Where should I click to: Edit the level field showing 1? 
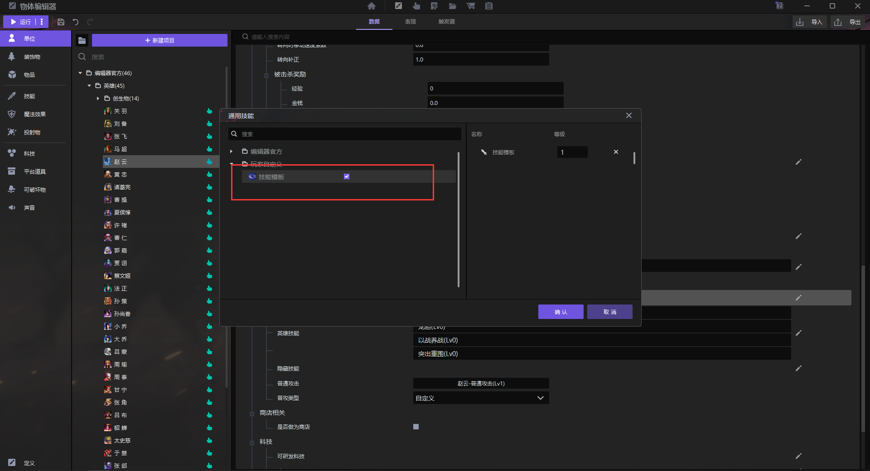tap(572, 152)
